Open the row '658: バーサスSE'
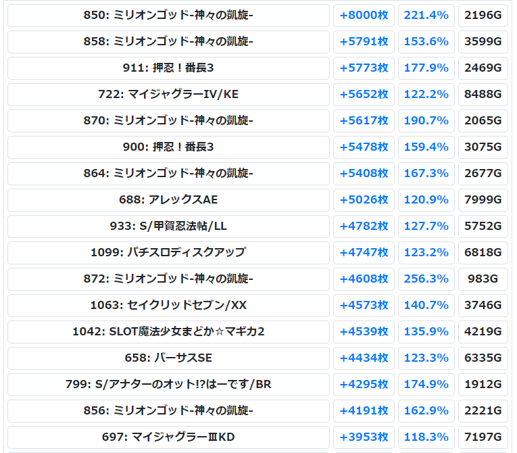This screenshot has height=453, width=517. click(168, 358)
